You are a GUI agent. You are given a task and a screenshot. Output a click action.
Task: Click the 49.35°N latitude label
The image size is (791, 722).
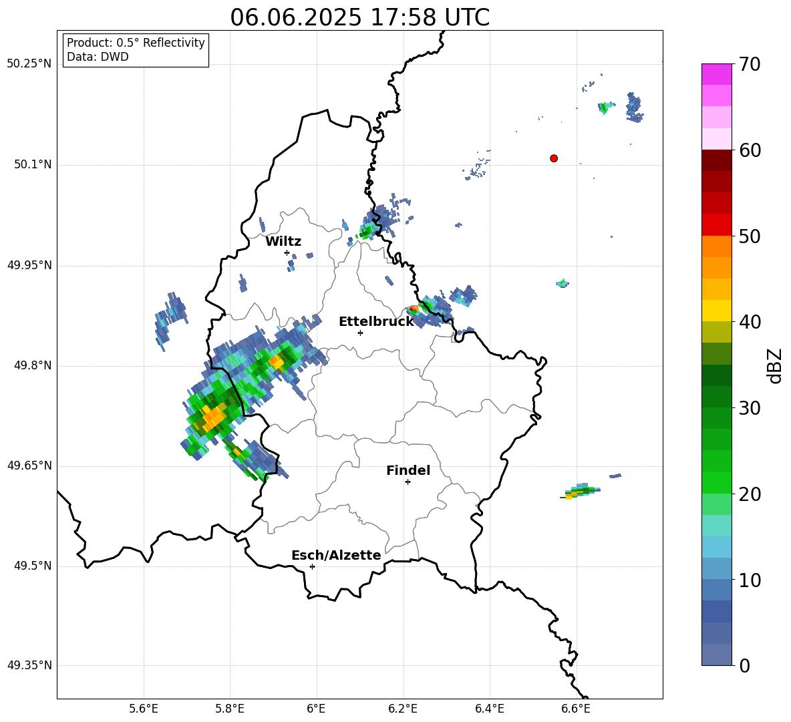(x=29, y=665)
